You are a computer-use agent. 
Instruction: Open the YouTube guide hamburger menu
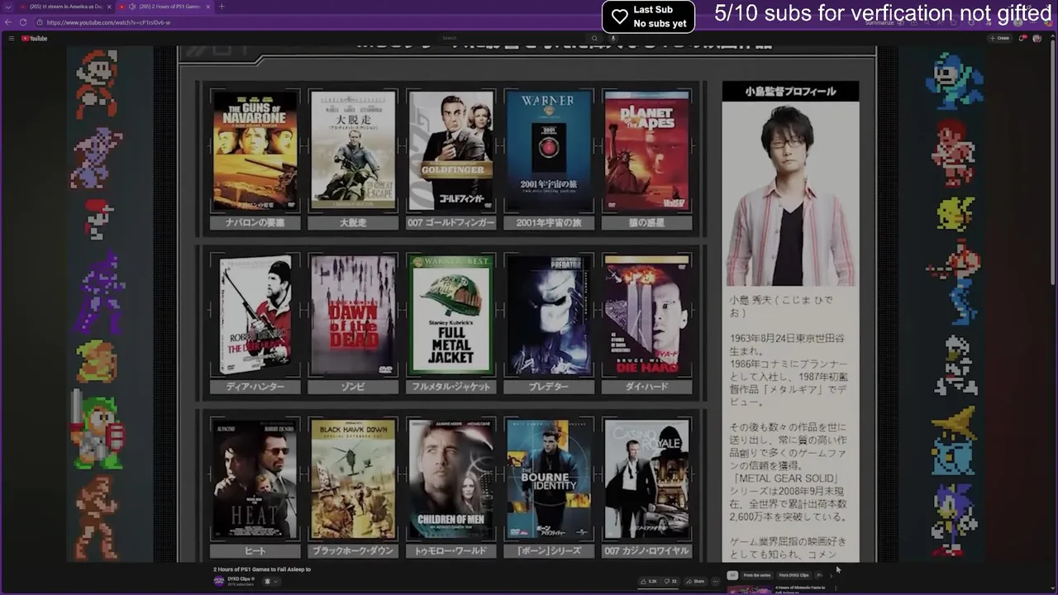pos(12,38)
